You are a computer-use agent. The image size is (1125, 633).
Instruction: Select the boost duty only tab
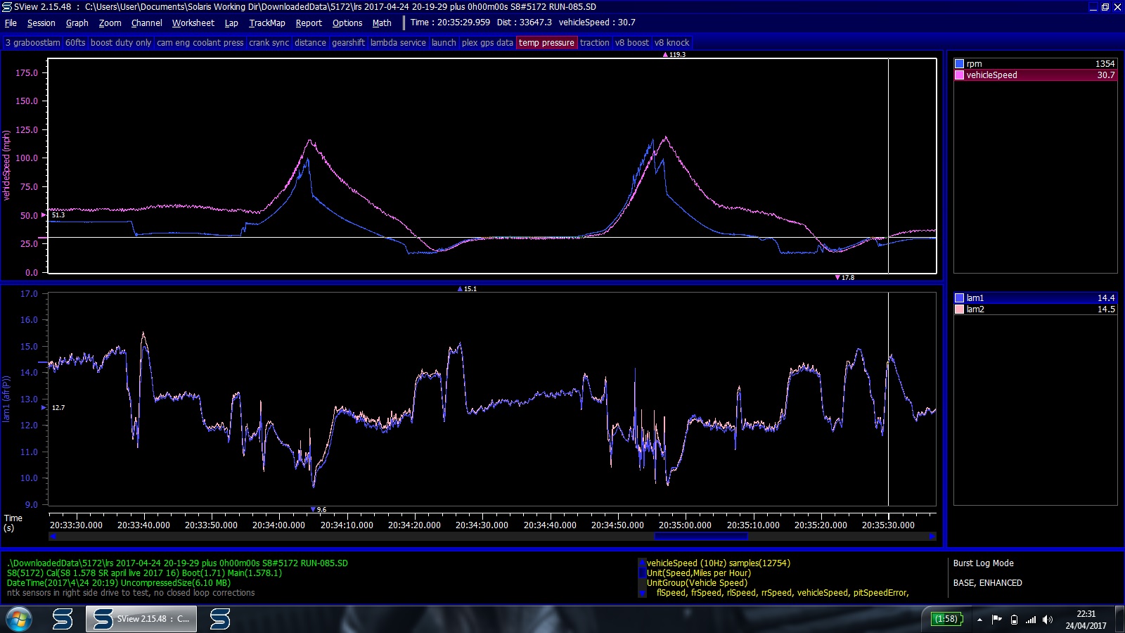pos(120,43)
